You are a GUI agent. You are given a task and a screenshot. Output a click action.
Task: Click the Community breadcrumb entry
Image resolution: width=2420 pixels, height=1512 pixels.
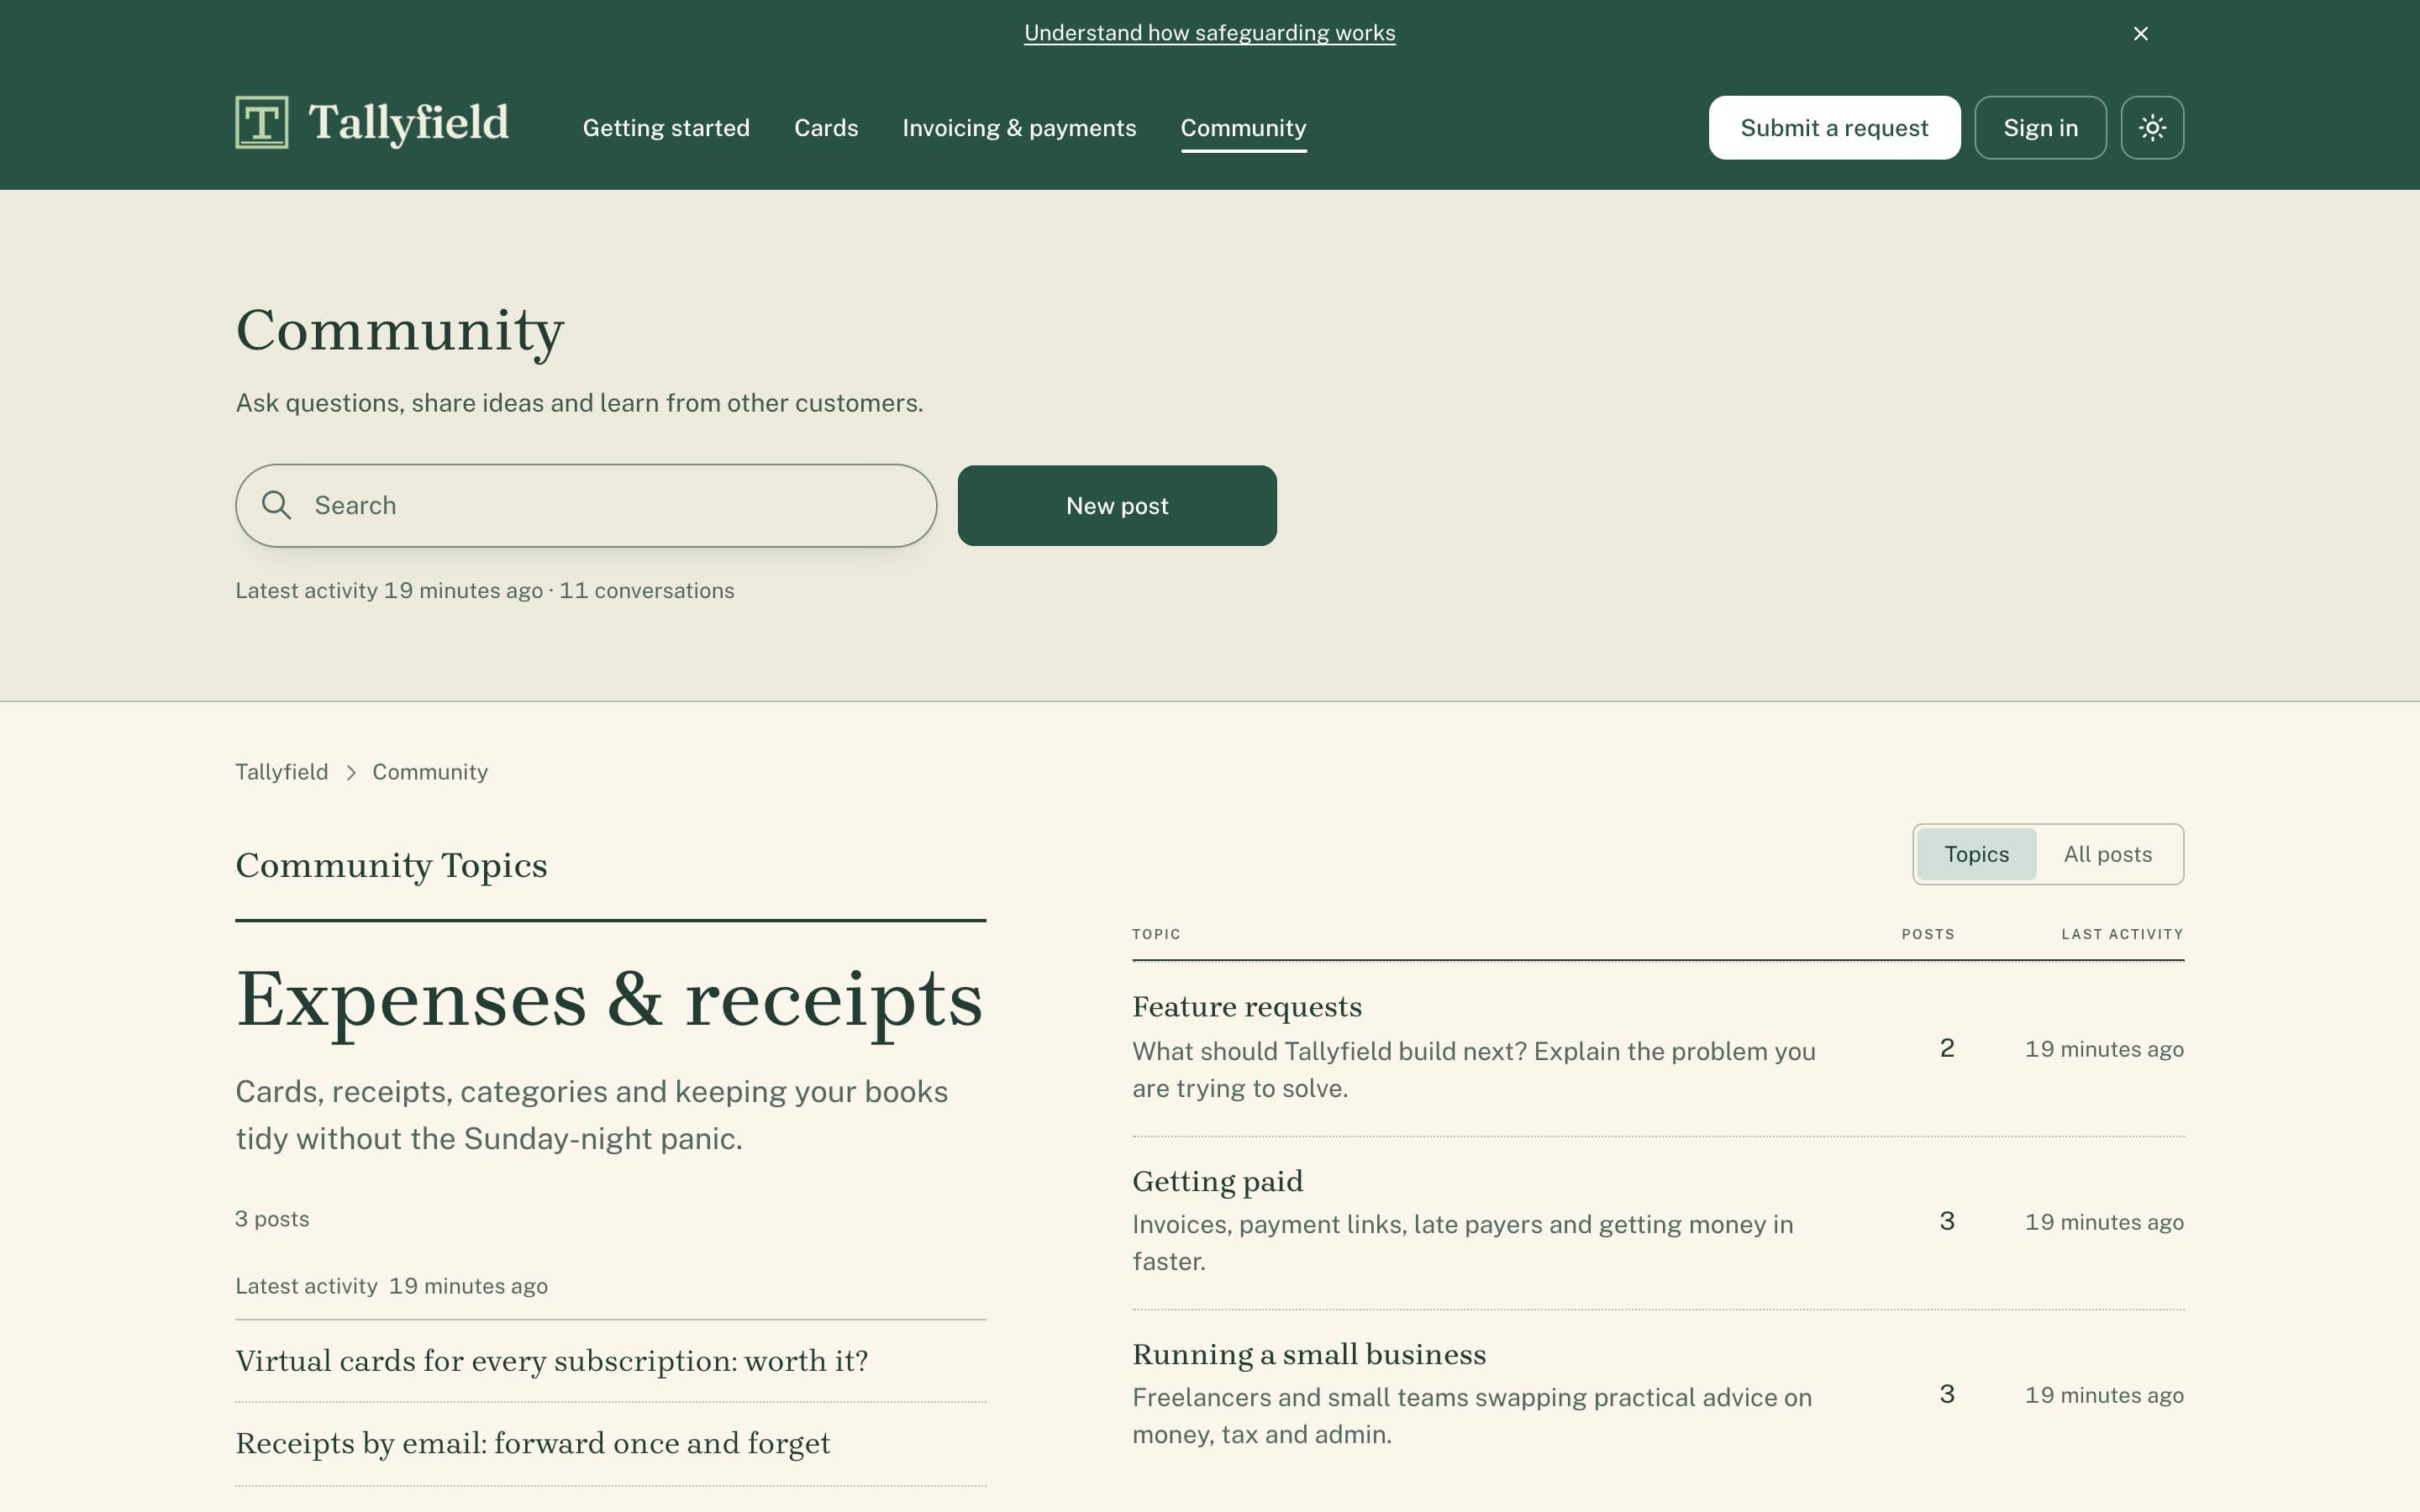point(430,772)
